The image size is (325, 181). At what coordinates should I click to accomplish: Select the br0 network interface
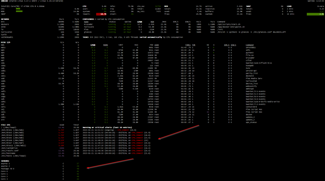40,22
